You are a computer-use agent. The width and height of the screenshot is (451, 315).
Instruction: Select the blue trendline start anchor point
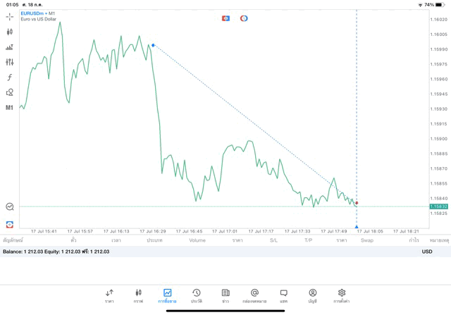click(153, 45)
